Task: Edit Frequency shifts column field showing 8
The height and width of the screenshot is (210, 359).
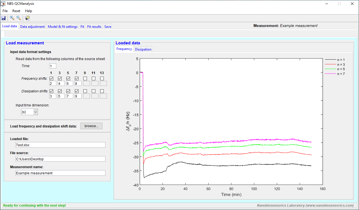Action: (78, 83)
